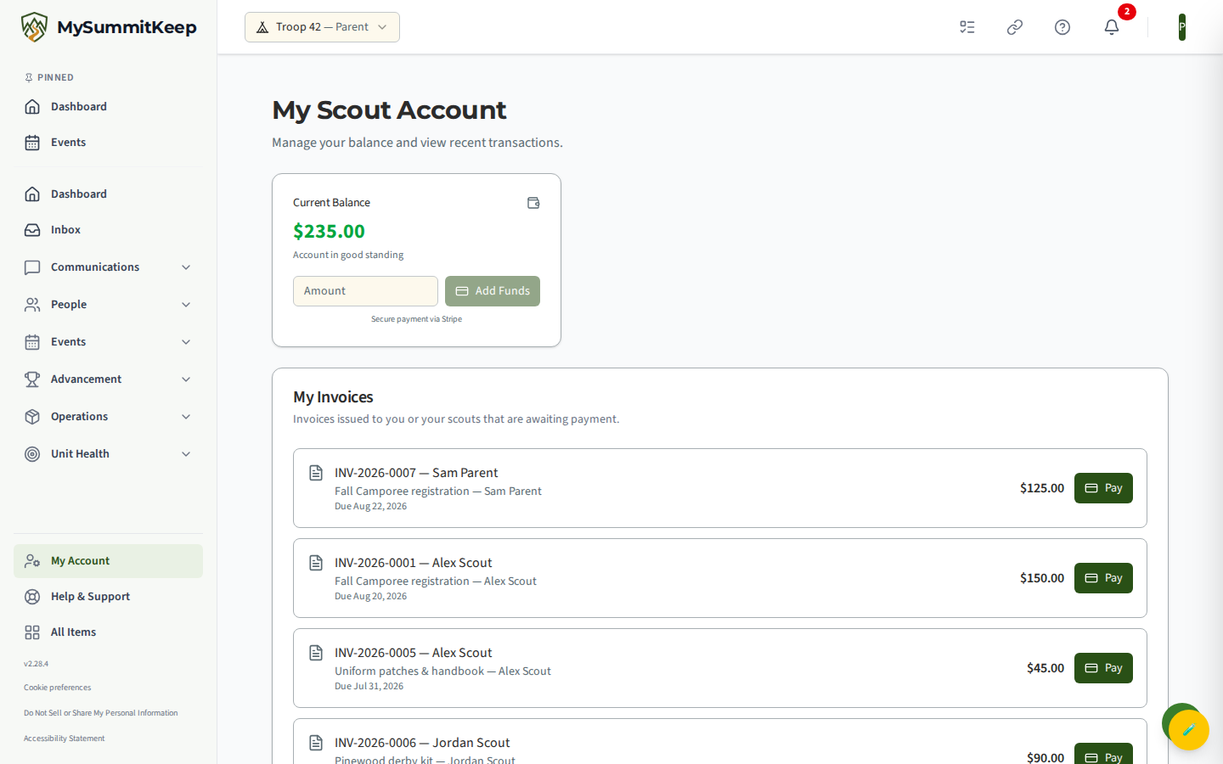The width and height of the screenshot is (1223, 764).
Task: Expand the Advancement menu chevron
Action: click(x=186, y=379)
